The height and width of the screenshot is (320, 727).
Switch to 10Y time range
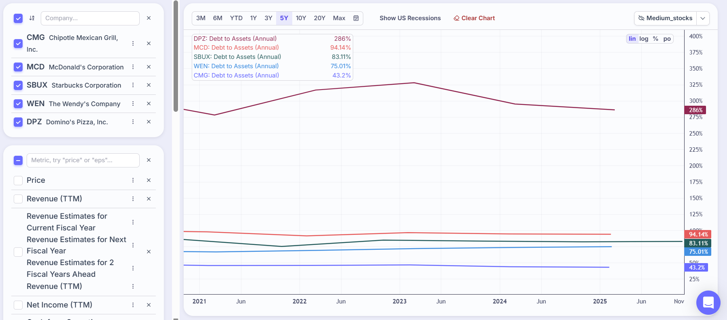click(301, 18)
